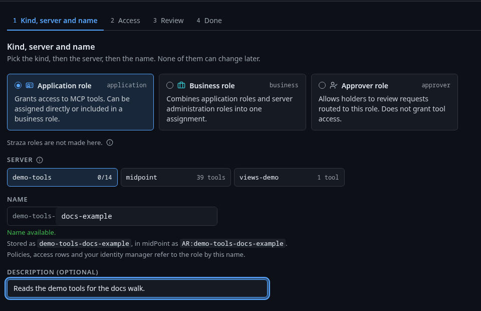Open the SERVER info icon
The width and height of the screenshot is (481, 311).
(x=40, y=160)
